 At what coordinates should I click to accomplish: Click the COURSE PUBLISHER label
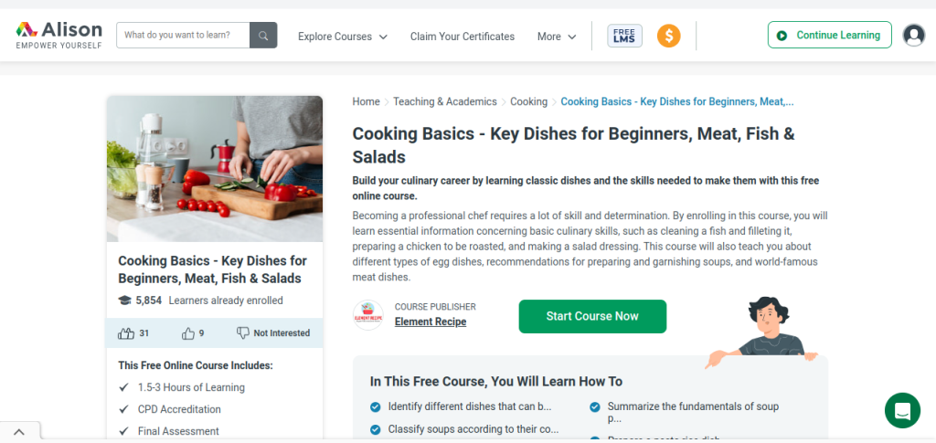pyautogui.click(x=435, y=307)
